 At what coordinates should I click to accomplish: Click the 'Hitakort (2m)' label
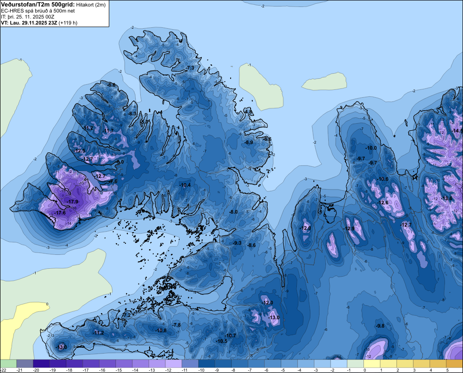(x=91, y=5)
